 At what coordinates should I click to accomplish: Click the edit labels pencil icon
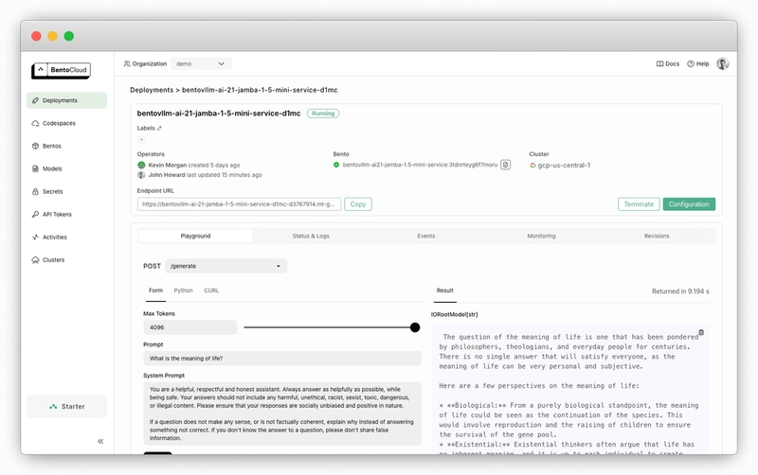159,128
